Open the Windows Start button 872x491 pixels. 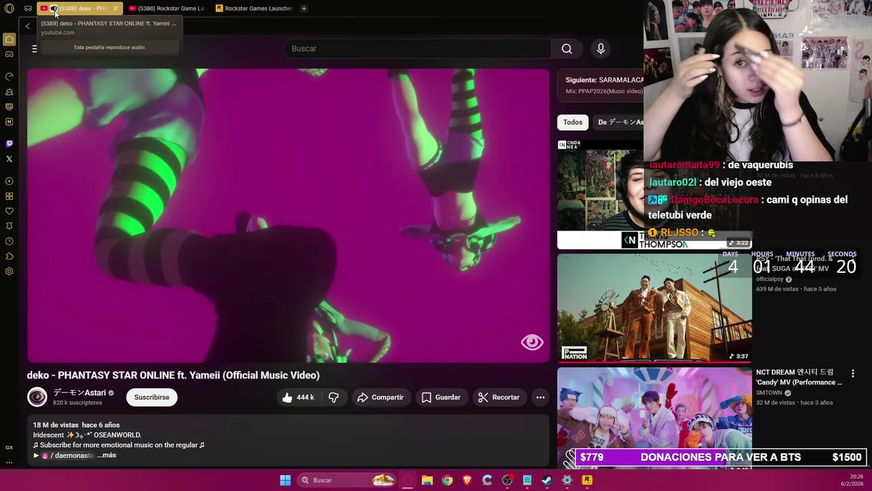click(285, 480)
